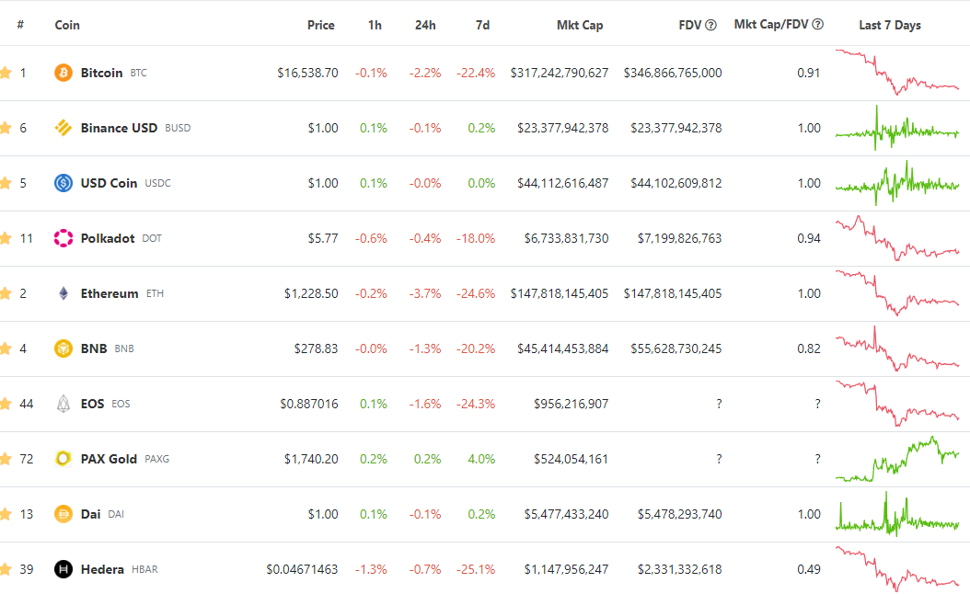Click the BTC ticker symbol
Screen dimensions: 970x594
pos(139,73)
